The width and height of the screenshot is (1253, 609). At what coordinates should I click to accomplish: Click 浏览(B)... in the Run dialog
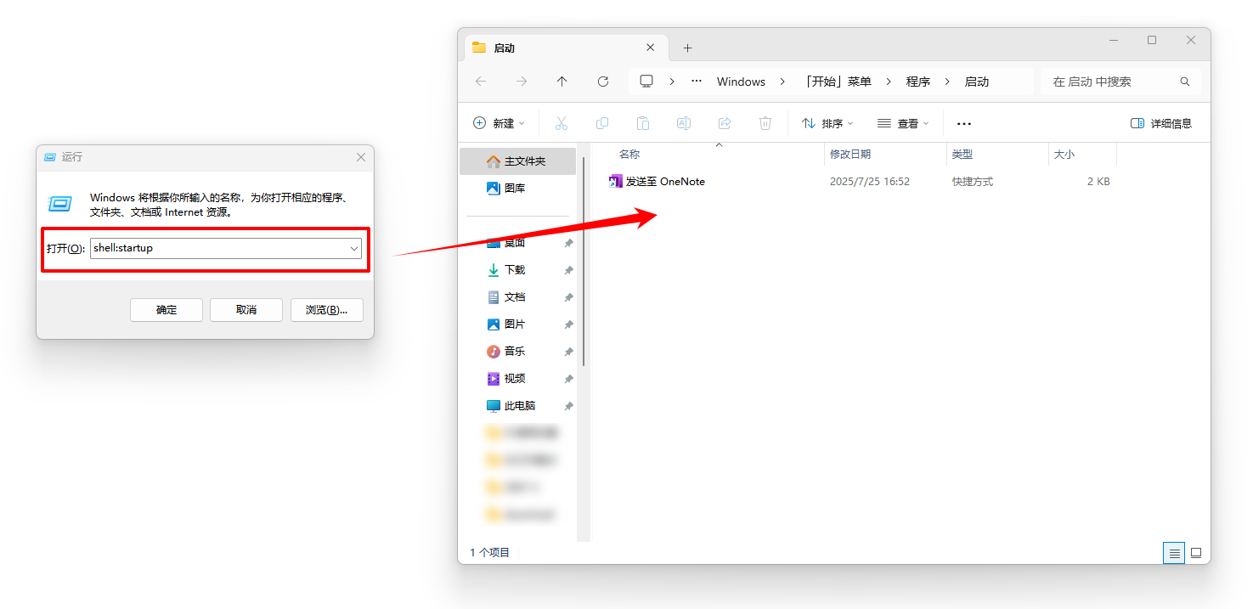tap(326, 310)
